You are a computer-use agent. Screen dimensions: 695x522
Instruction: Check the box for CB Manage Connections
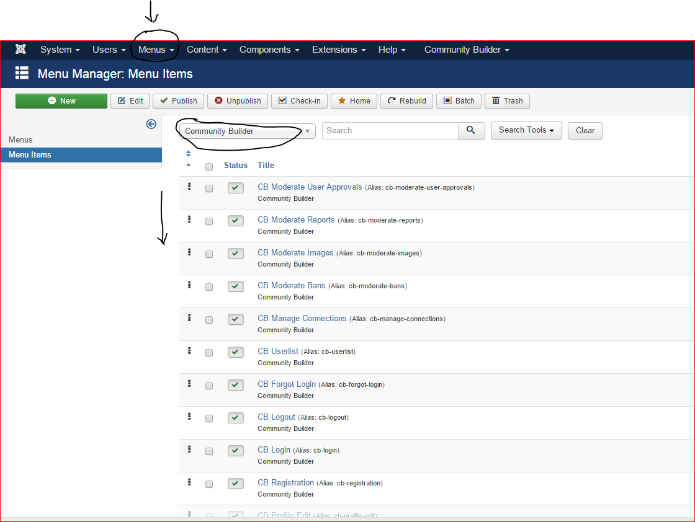point(209,320)
